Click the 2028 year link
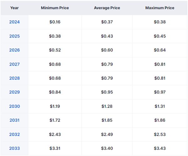Screen dimensions: 188x156 pyautogui.click(x=14, y=78)
